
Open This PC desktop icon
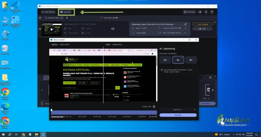pyautogui.click(x=5, y=21)
